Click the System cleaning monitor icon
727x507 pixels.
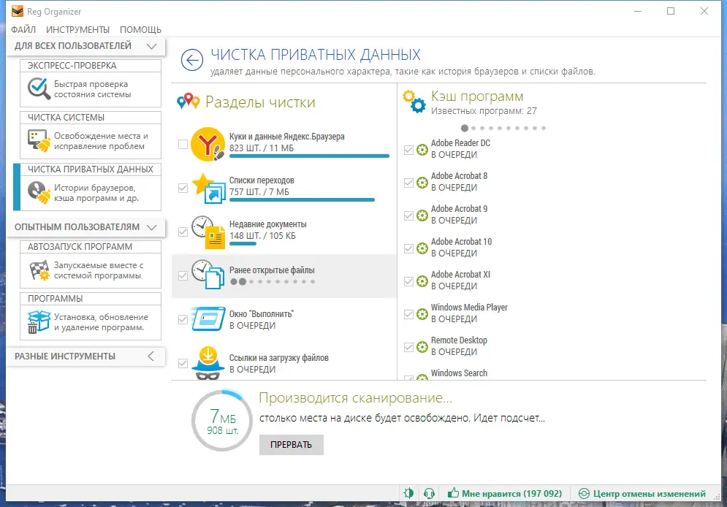[39, 141]
